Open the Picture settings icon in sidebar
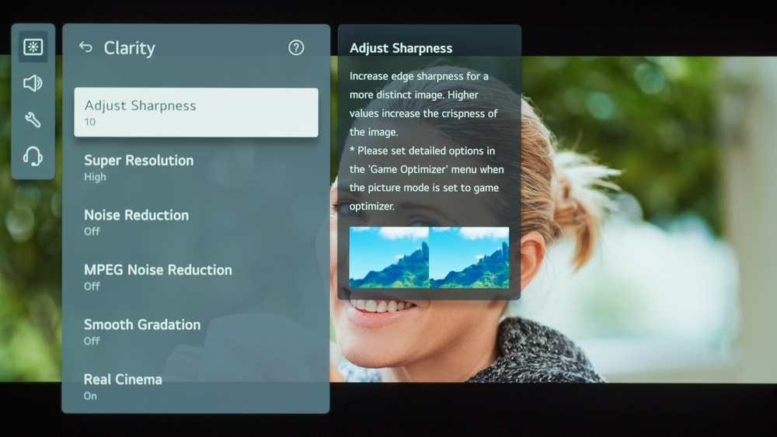The image size is (777, 437). coord(33,47)
